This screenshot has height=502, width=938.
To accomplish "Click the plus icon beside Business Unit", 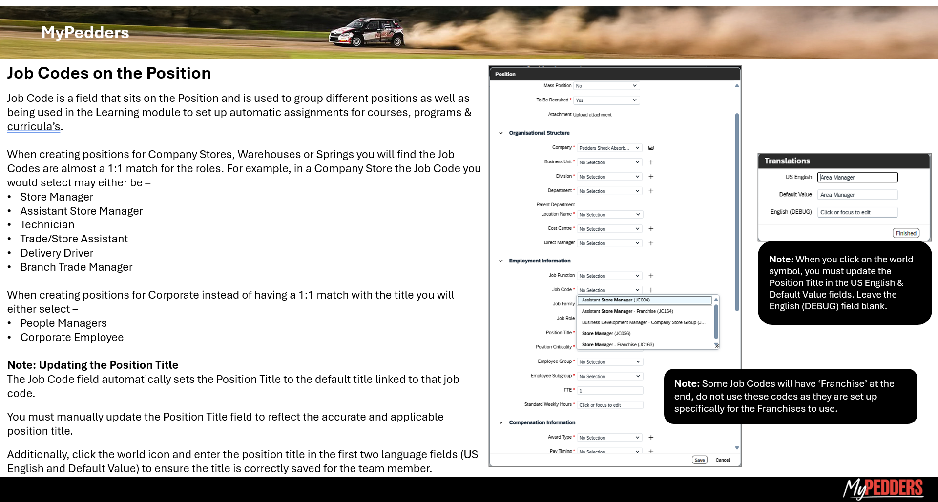I will (651, 162).
